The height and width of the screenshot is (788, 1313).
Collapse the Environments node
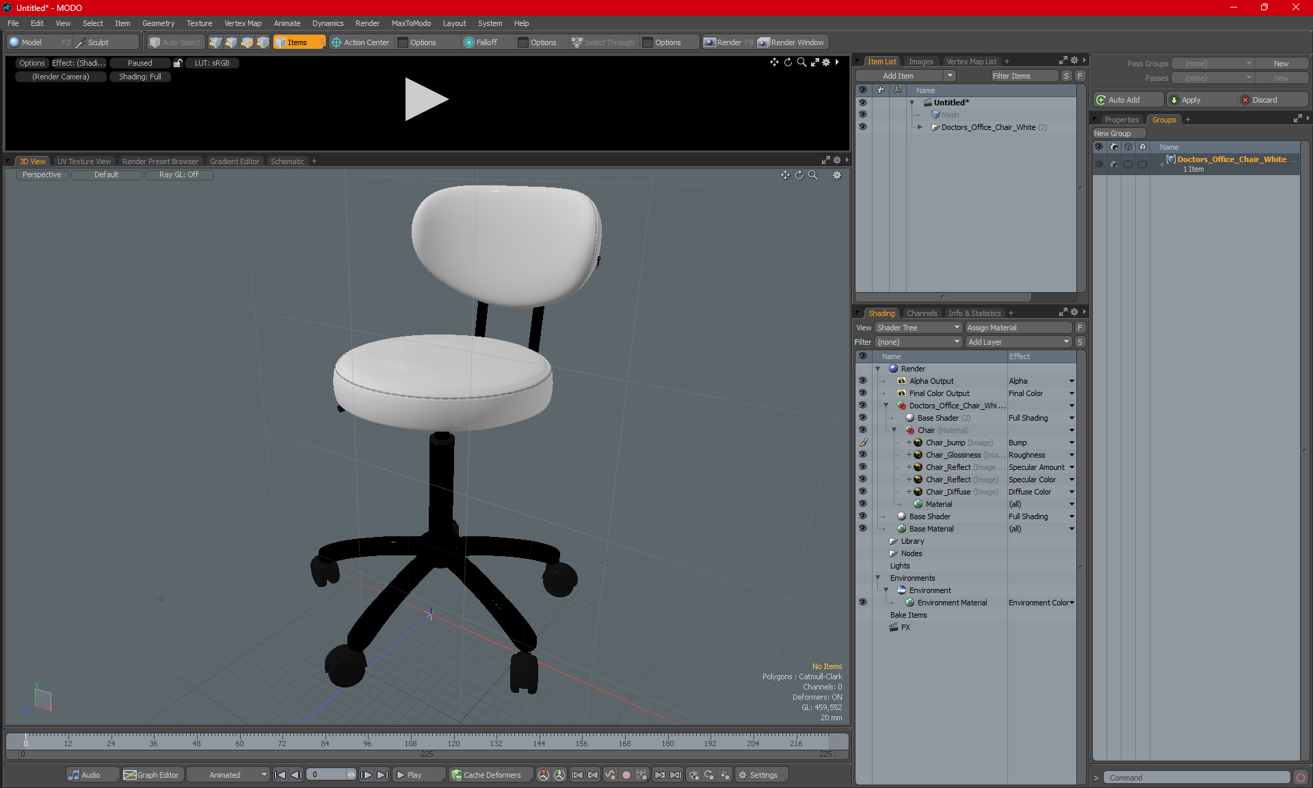(878, 578)
